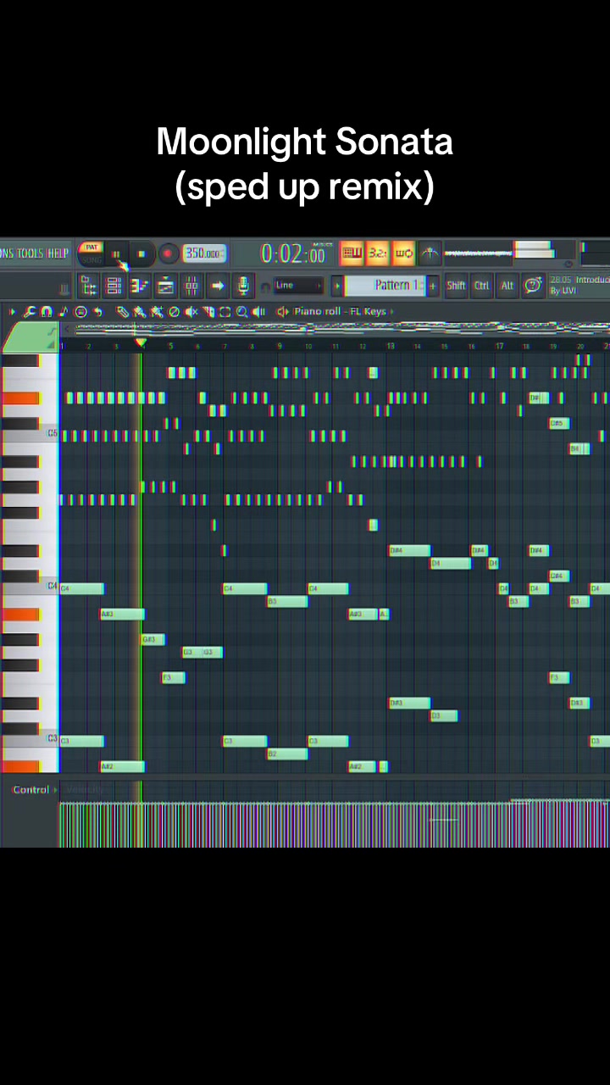Click bar number 13 on the timeline ruler
This screenshot has width=610, height=1085.
click(x=391, y=346)
